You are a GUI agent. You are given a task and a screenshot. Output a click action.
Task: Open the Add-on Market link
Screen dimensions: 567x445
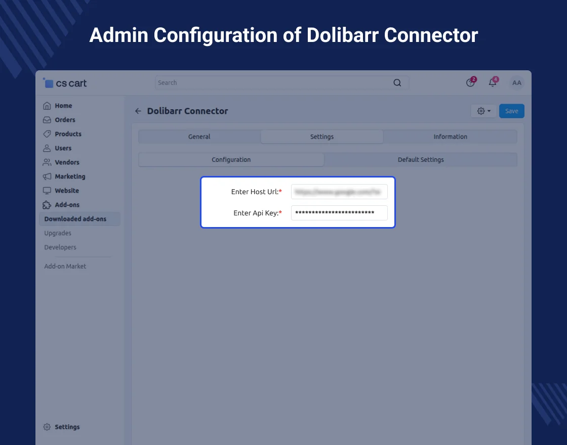click(65, 266)
